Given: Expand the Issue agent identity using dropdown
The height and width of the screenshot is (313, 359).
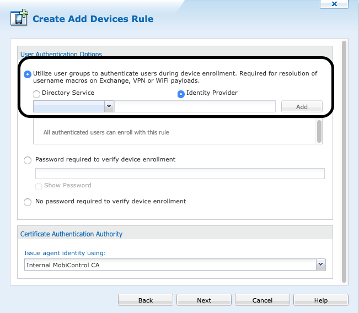Looking at the screenshot, I should (175, 265).
